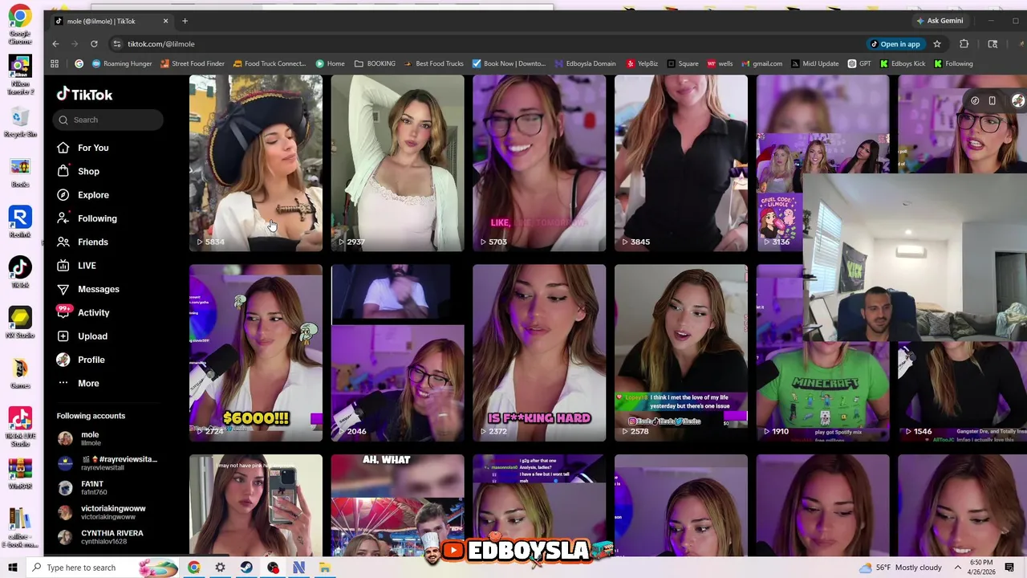Viewport: 1027px width, 578px height.
Task: Open Chrome from the taskbar
Action: 194,568
